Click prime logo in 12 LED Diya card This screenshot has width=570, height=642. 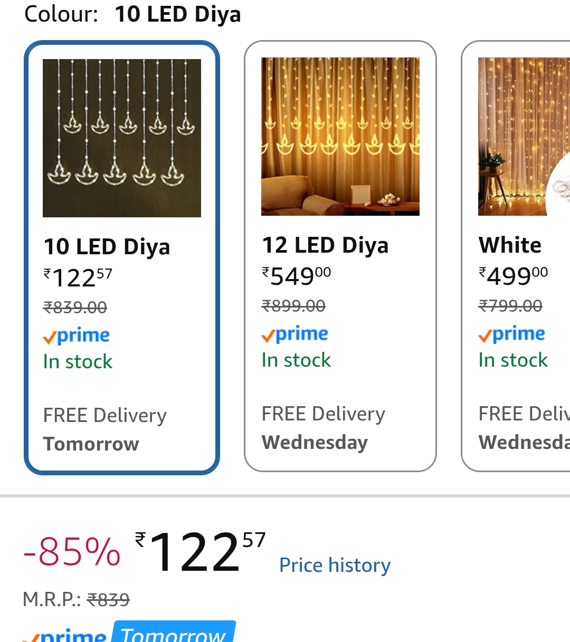click(295, 334)
